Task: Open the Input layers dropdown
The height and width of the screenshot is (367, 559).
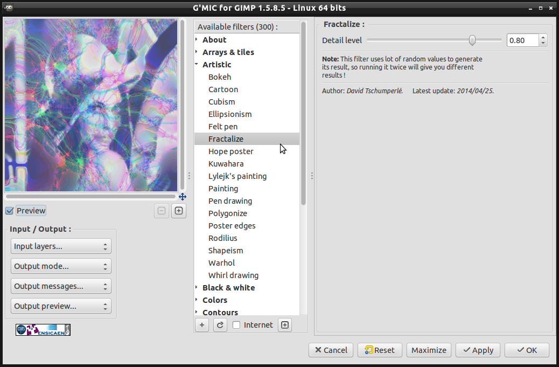Action: (61, 246)
